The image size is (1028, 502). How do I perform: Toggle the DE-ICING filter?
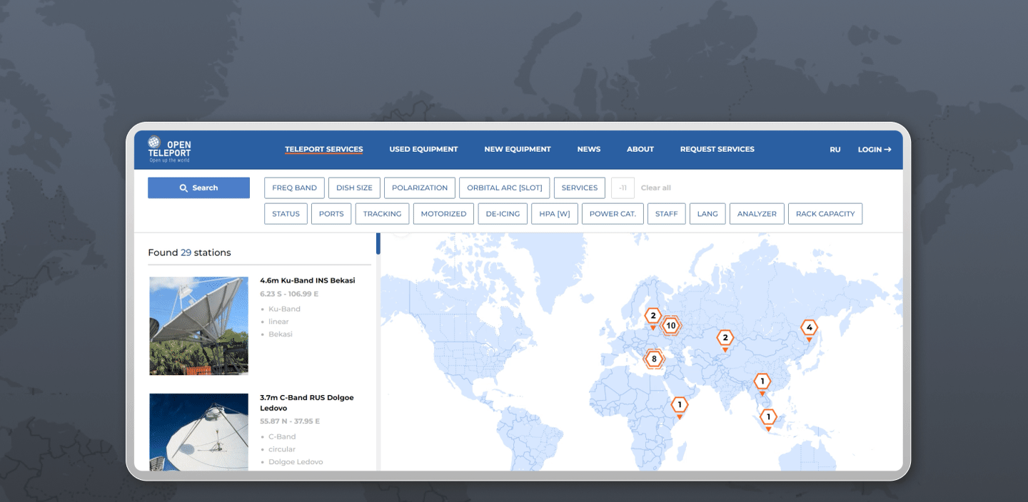[x=503, y=214]
